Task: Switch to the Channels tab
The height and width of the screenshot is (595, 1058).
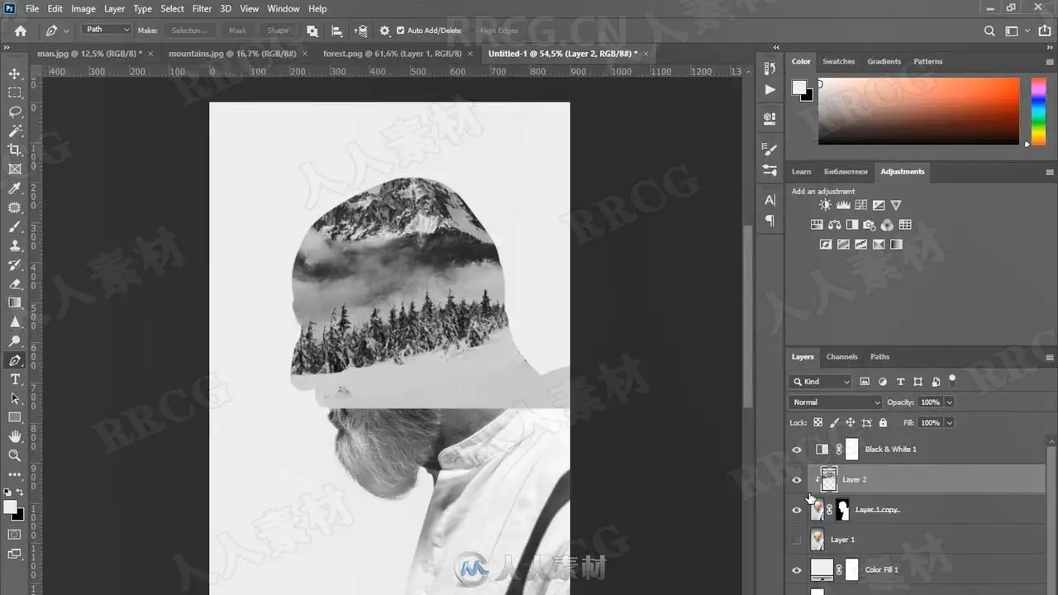Action: pyautogui.click(x=841, y=357)
